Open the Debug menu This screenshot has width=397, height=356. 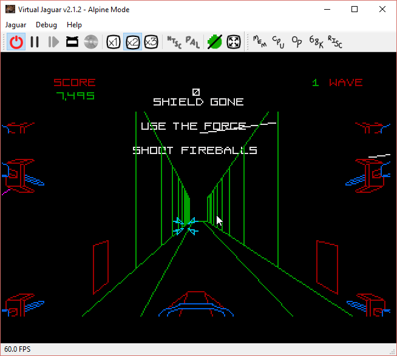(x=46, y=25)
